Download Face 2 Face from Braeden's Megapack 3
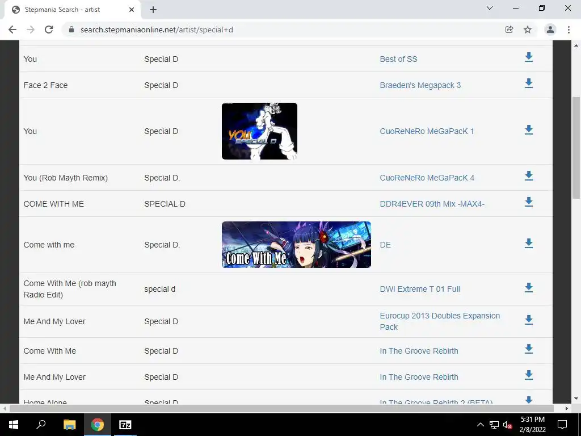This screenshot has height=436, width=581. pyautogui.click(x=529, y=83)
